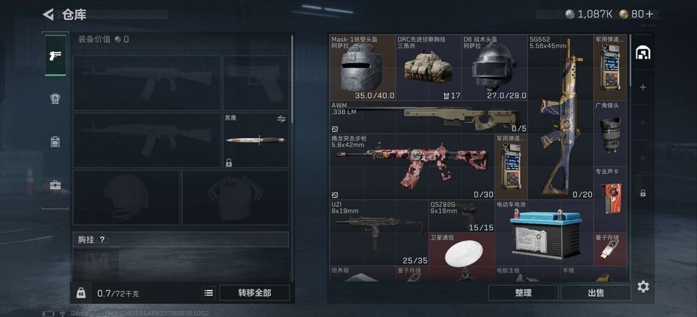Click the locked stash page padlock icon
The image size is (697, 317).
click(643, 194)
